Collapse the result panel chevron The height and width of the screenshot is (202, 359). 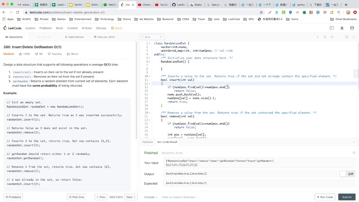(354, 142)
